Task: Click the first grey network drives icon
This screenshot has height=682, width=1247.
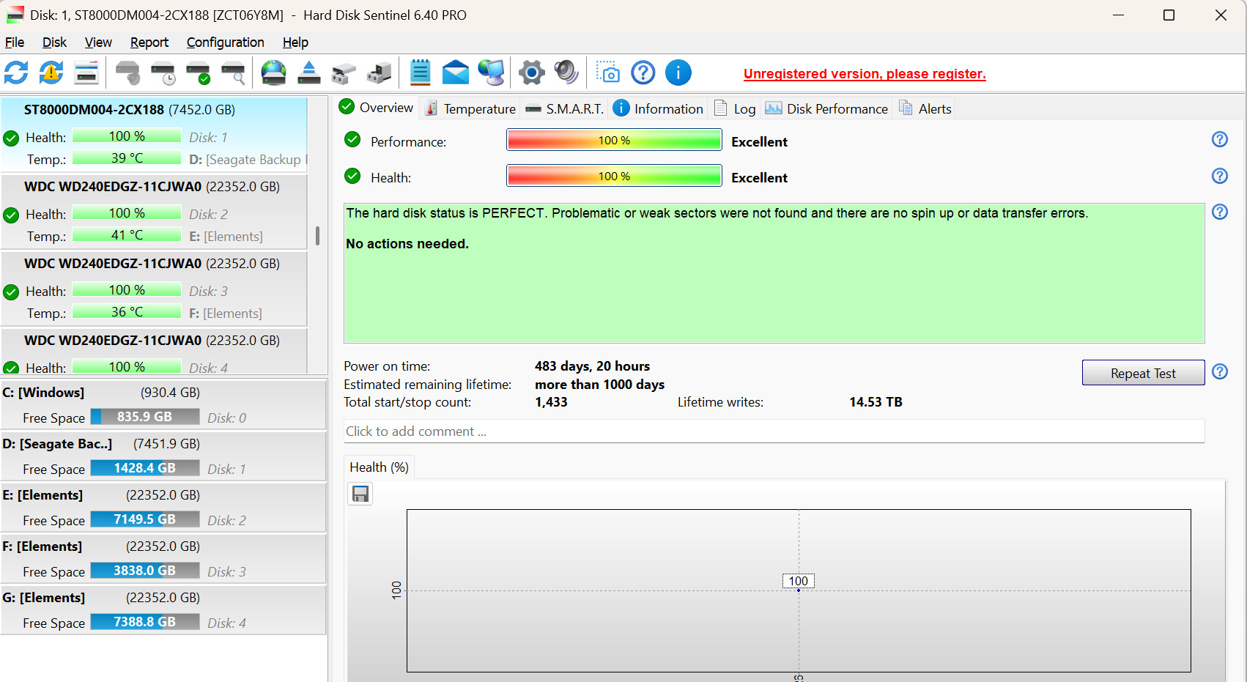Action: click(344, 73)
